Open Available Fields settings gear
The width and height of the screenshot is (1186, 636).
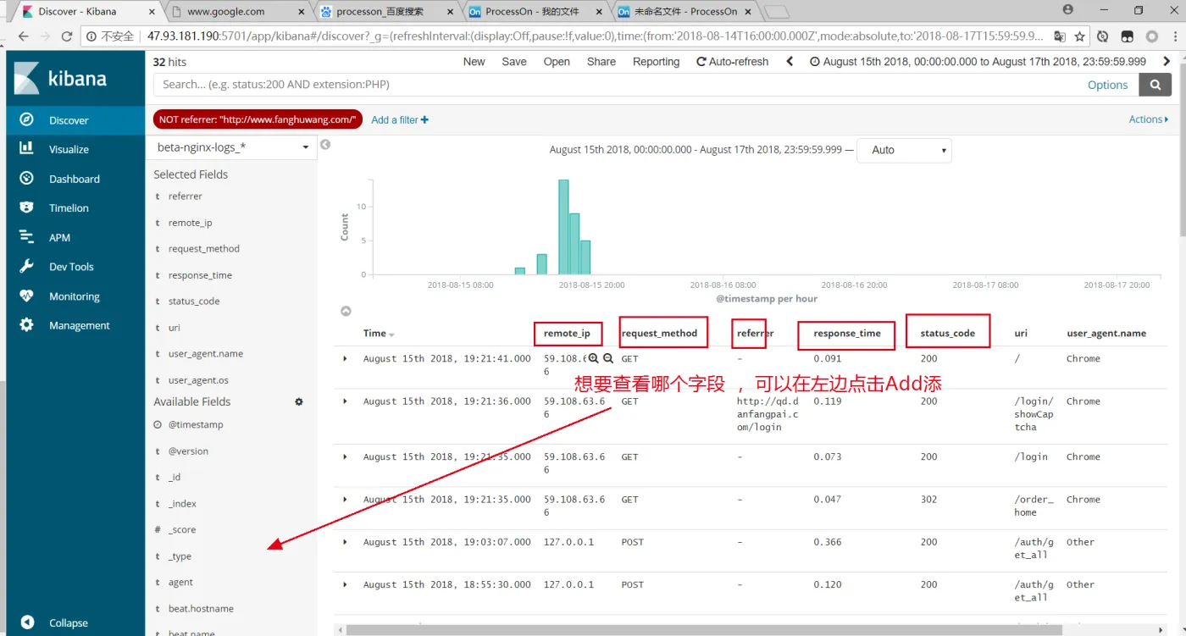point(299,402)
